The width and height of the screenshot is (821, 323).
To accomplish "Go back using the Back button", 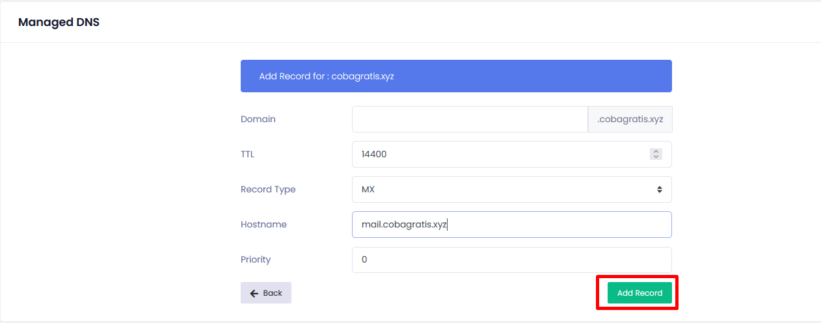I will [x=265, y=293].
